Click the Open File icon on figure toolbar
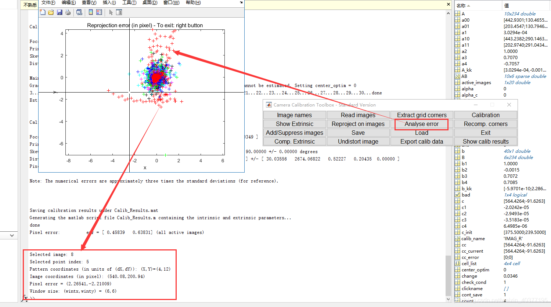551x307 pixels. pos(51,12)
